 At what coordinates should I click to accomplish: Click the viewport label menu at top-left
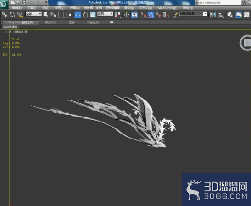[x=15, y=32]
